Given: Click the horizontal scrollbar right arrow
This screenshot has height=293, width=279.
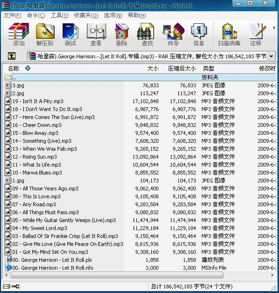Looking at the screenshot, I should tap(272, 275).
